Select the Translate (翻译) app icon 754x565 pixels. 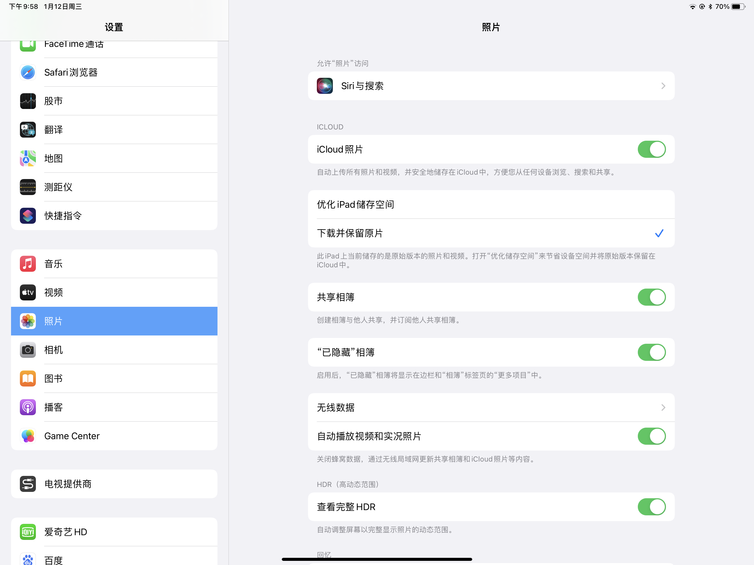tap(28, 129)
